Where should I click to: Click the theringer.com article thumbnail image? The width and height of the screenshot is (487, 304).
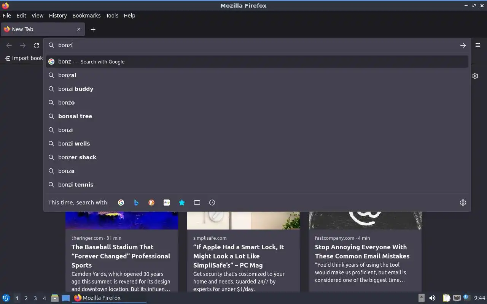click(122, 220)
